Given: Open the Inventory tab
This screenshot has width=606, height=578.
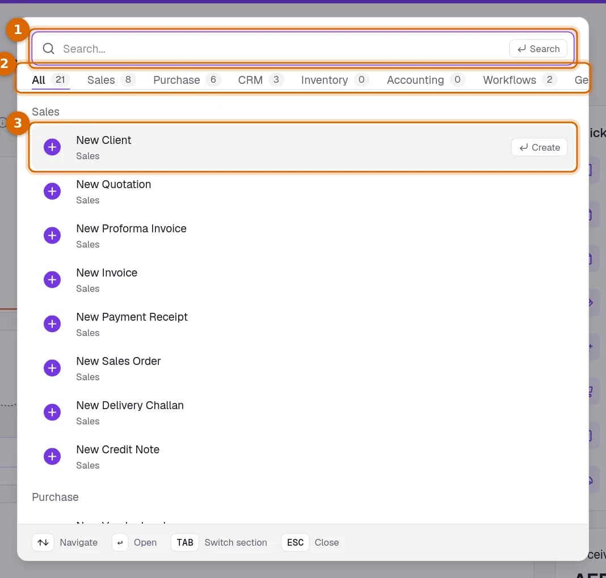Looking at the screenshot, I should click(335, 80).
